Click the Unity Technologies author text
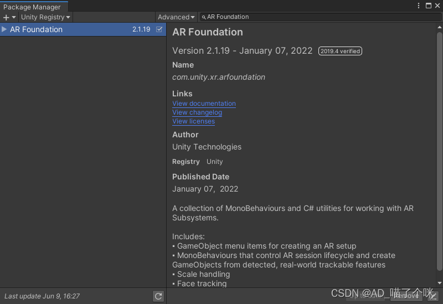 tap(207, 147)
